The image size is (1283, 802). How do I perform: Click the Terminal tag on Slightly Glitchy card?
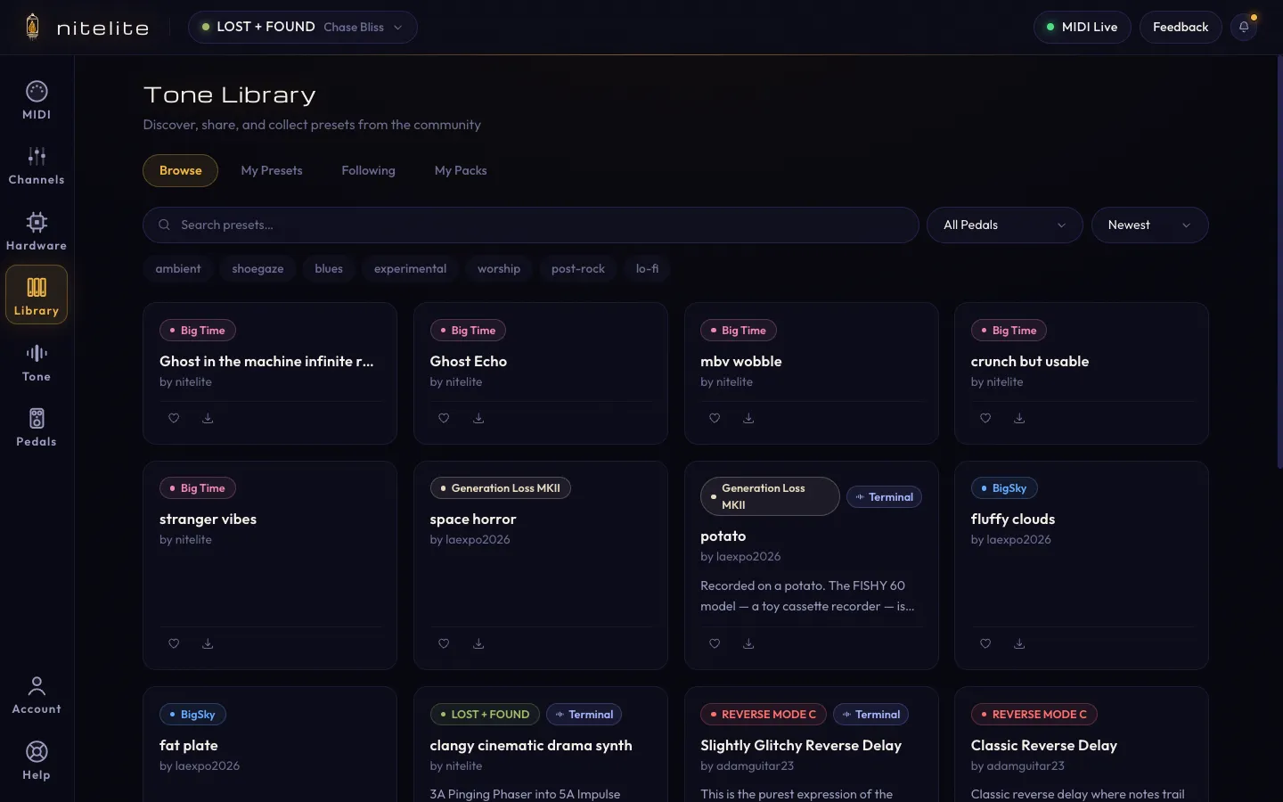(x=871, y=715)
